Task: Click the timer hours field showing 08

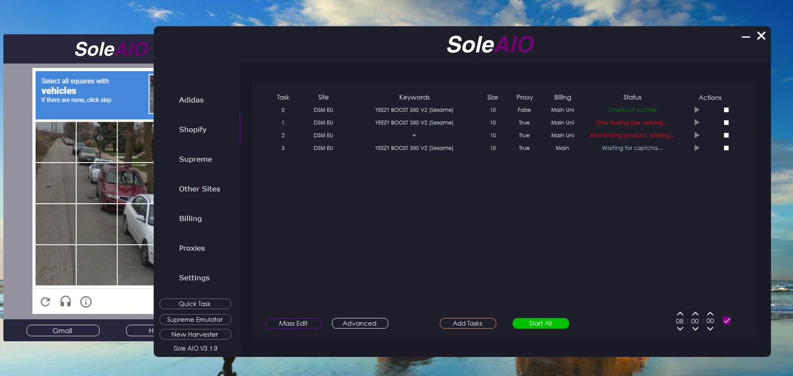Action: (x=680, y=321)
